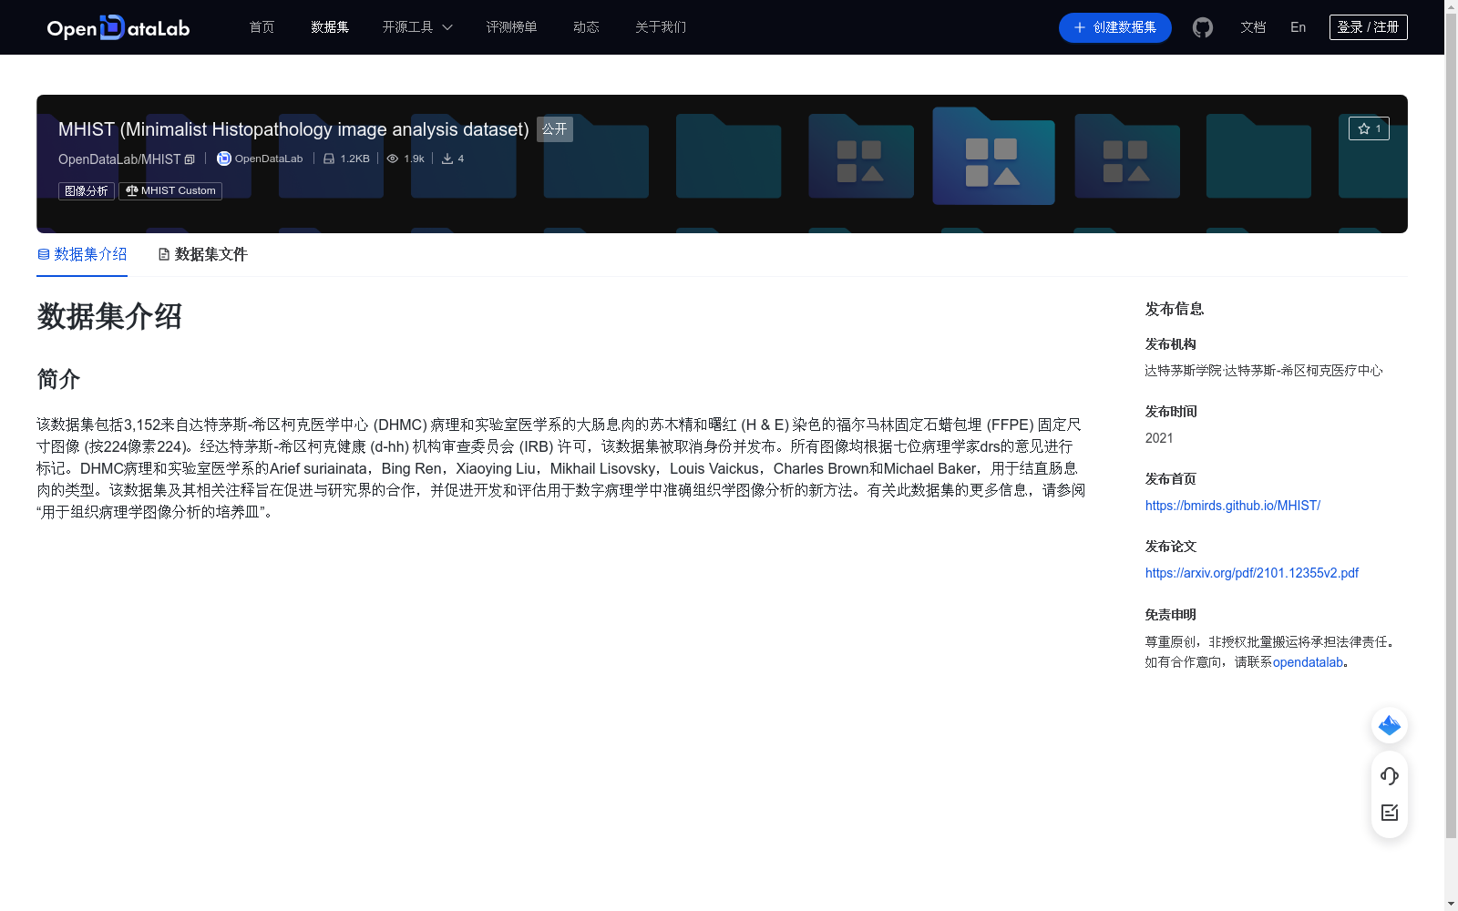The height and width of the screenshot is (911, 1458).
Task: Click the MHIST Custom license tag
Action: pos(170,190)
